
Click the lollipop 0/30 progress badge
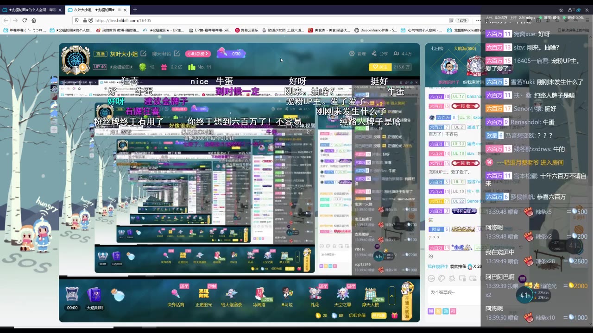[x=230, y=53]
